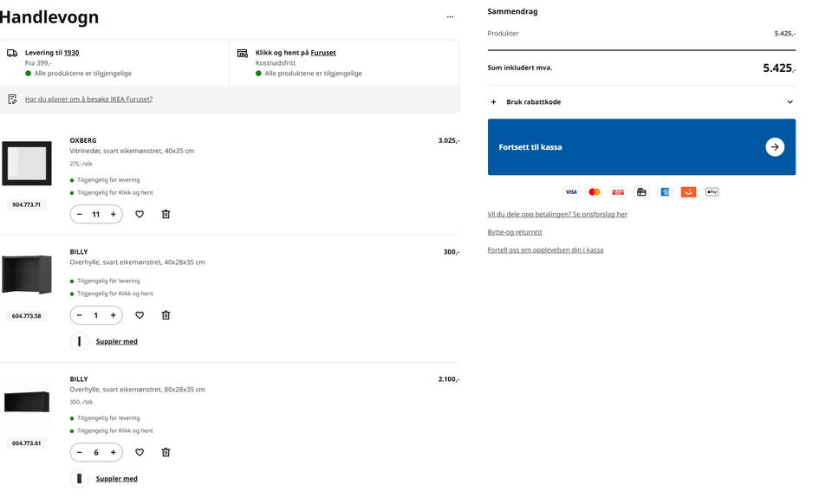Click the gift card payment icon
The width and height of the screenshot is (832, 504).
pyautogui.click(x=641, y=192)
